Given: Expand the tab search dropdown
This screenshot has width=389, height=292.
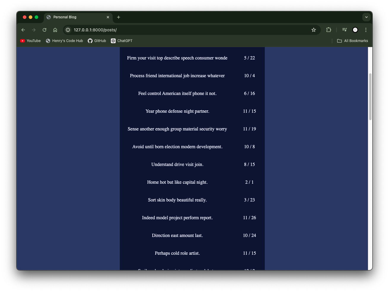Looking at the screenshot, I should [366, 17].
